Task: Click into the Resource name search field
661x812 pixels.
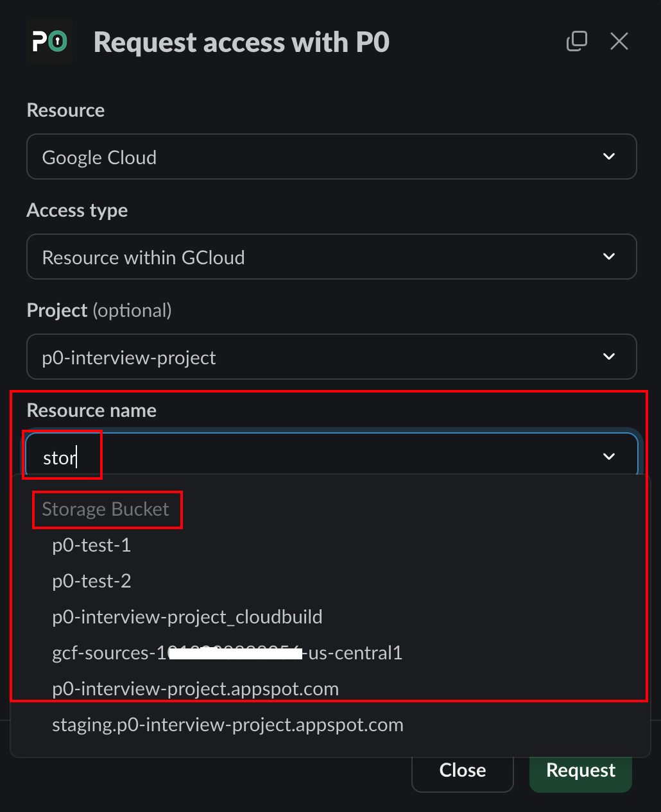Action: pos(308,457)
